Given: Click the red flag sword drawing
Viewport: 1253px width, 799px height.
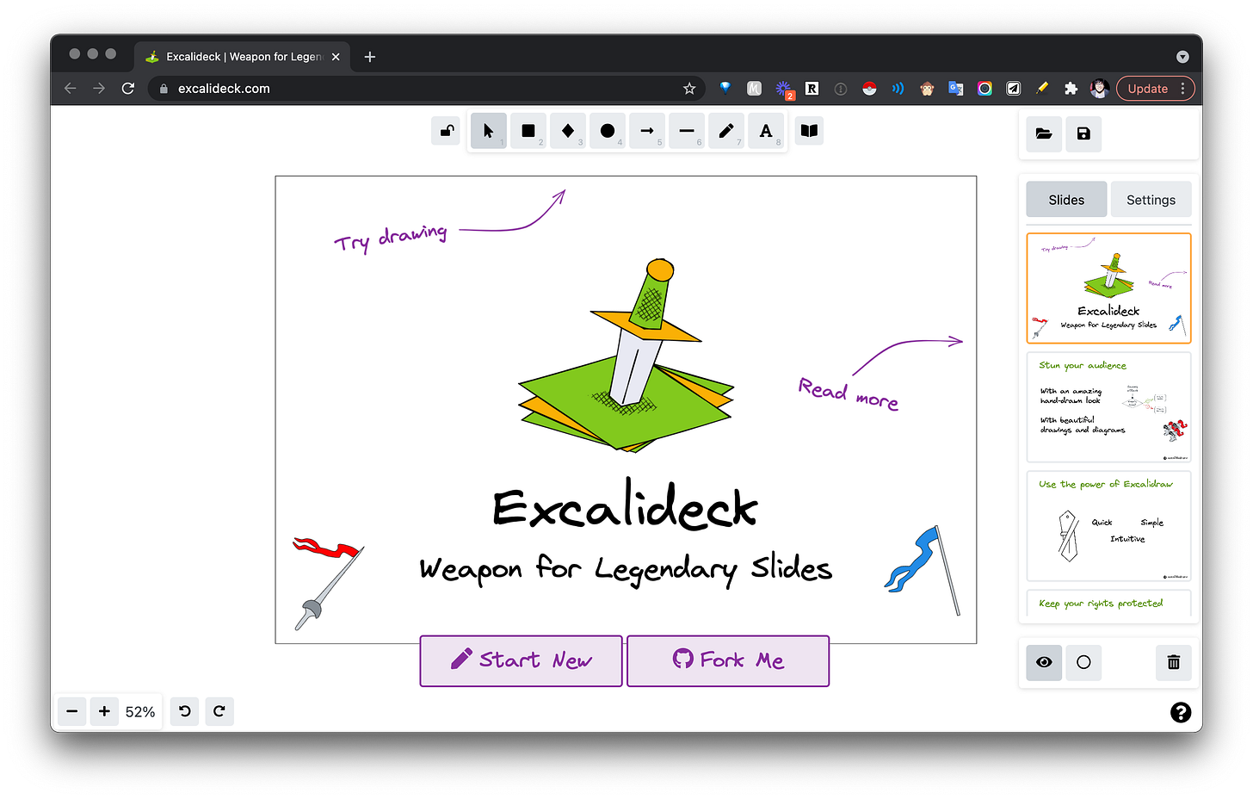Looking at the screenshot, I should click(x=328, y=583).
